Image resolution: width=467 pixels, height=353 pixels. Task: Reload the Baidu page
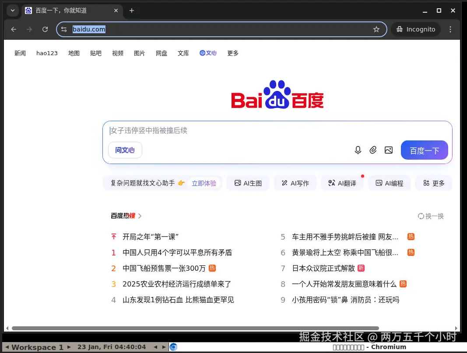click(45, 29)
